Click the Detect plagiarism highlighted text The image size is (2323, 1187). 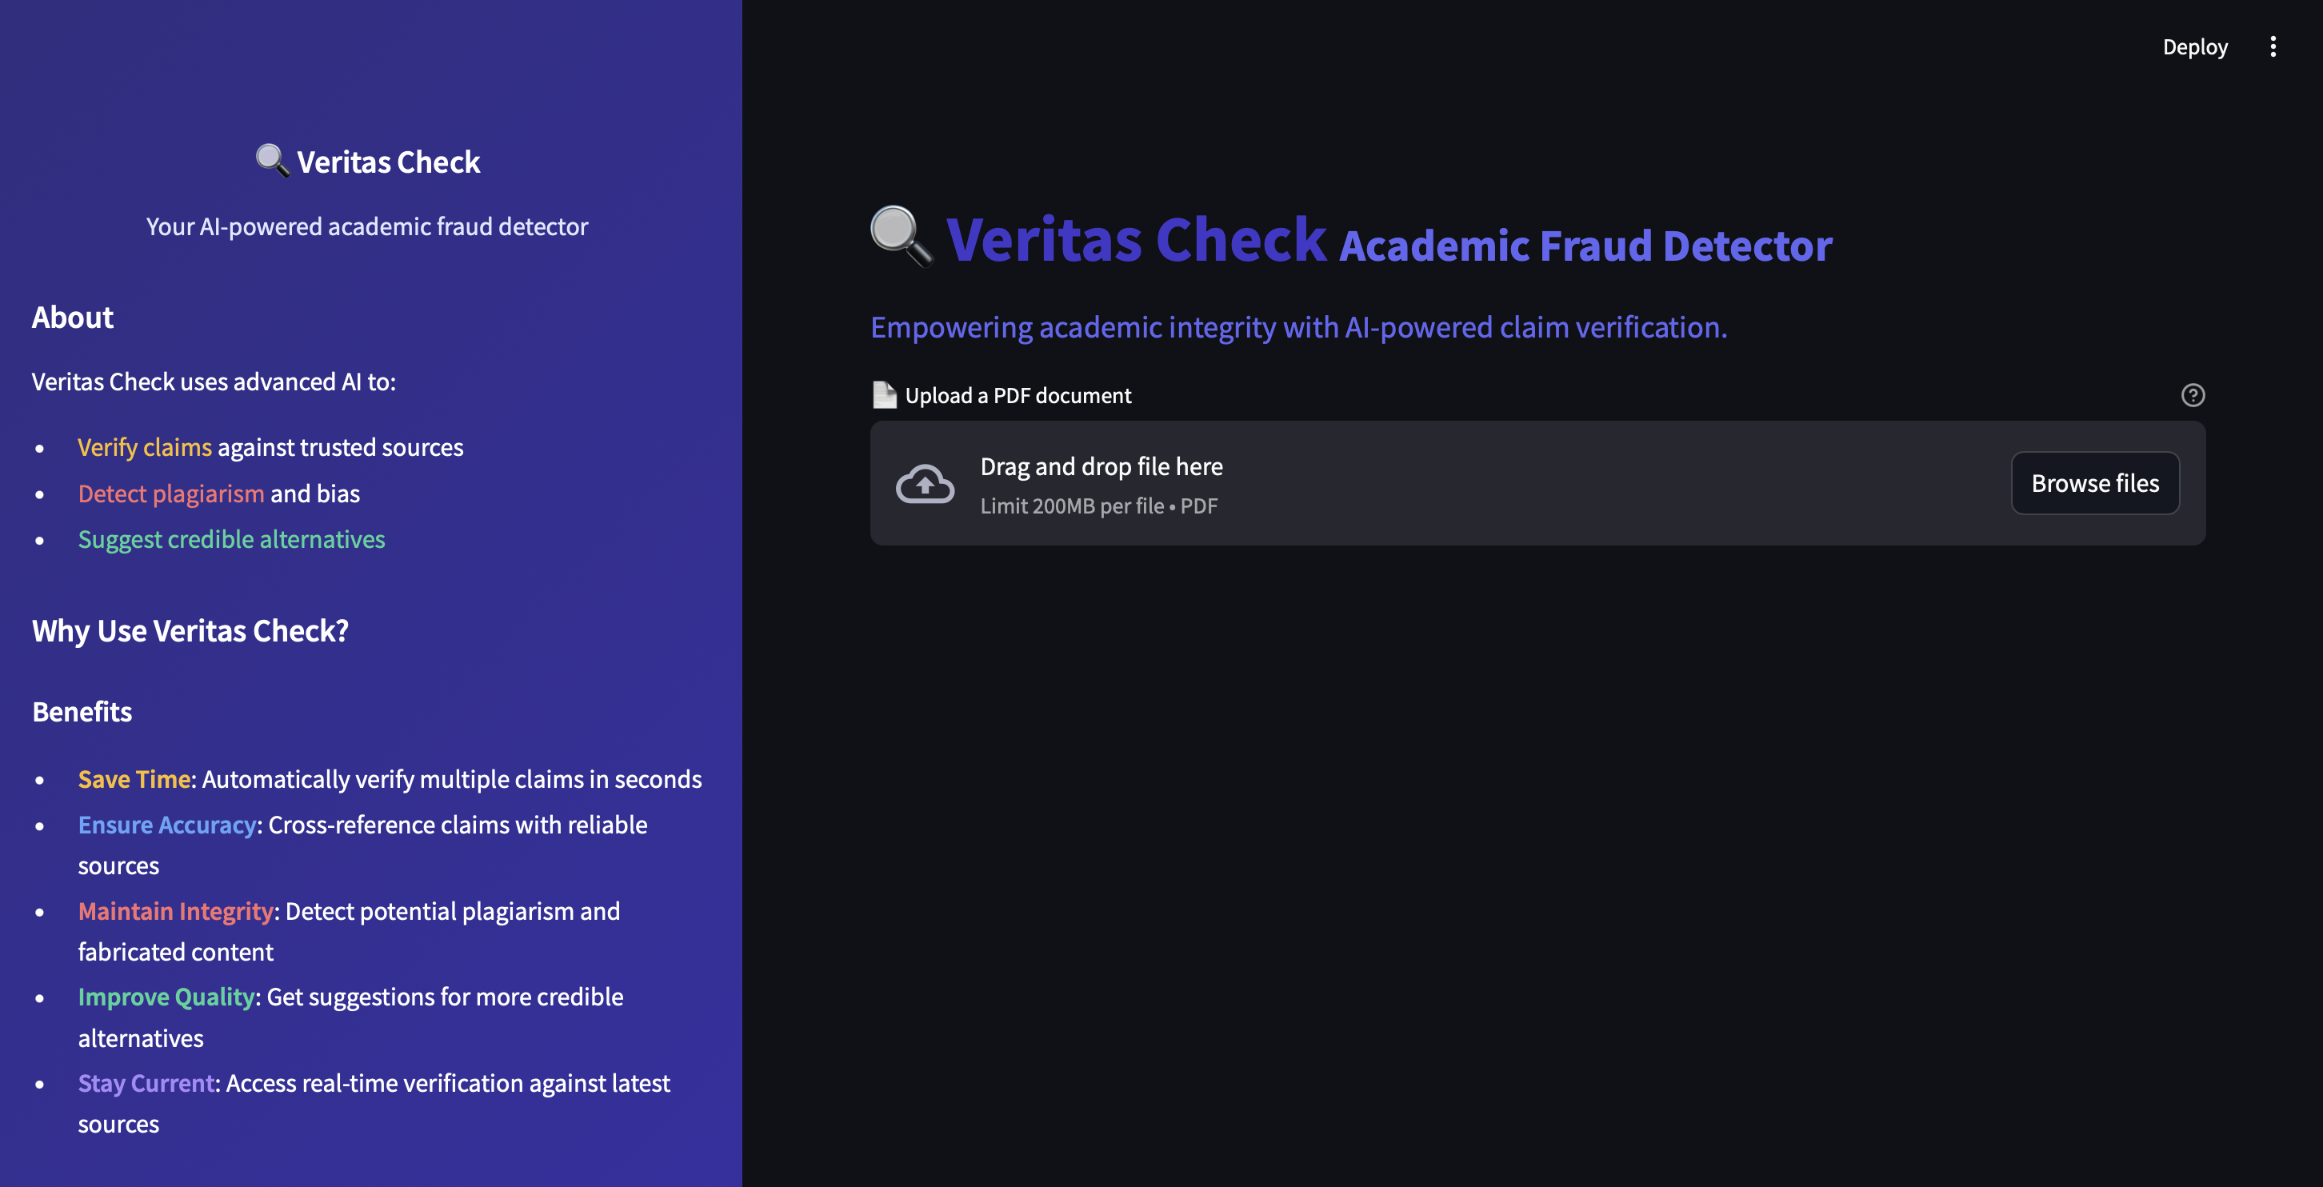tap(170, 494)
